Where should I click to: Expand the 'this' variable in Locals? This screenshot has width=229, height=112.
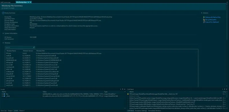(2, 94)
